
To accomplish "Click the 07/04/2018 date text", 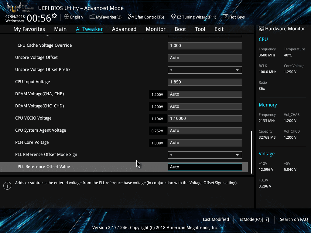I will (15, 17).
